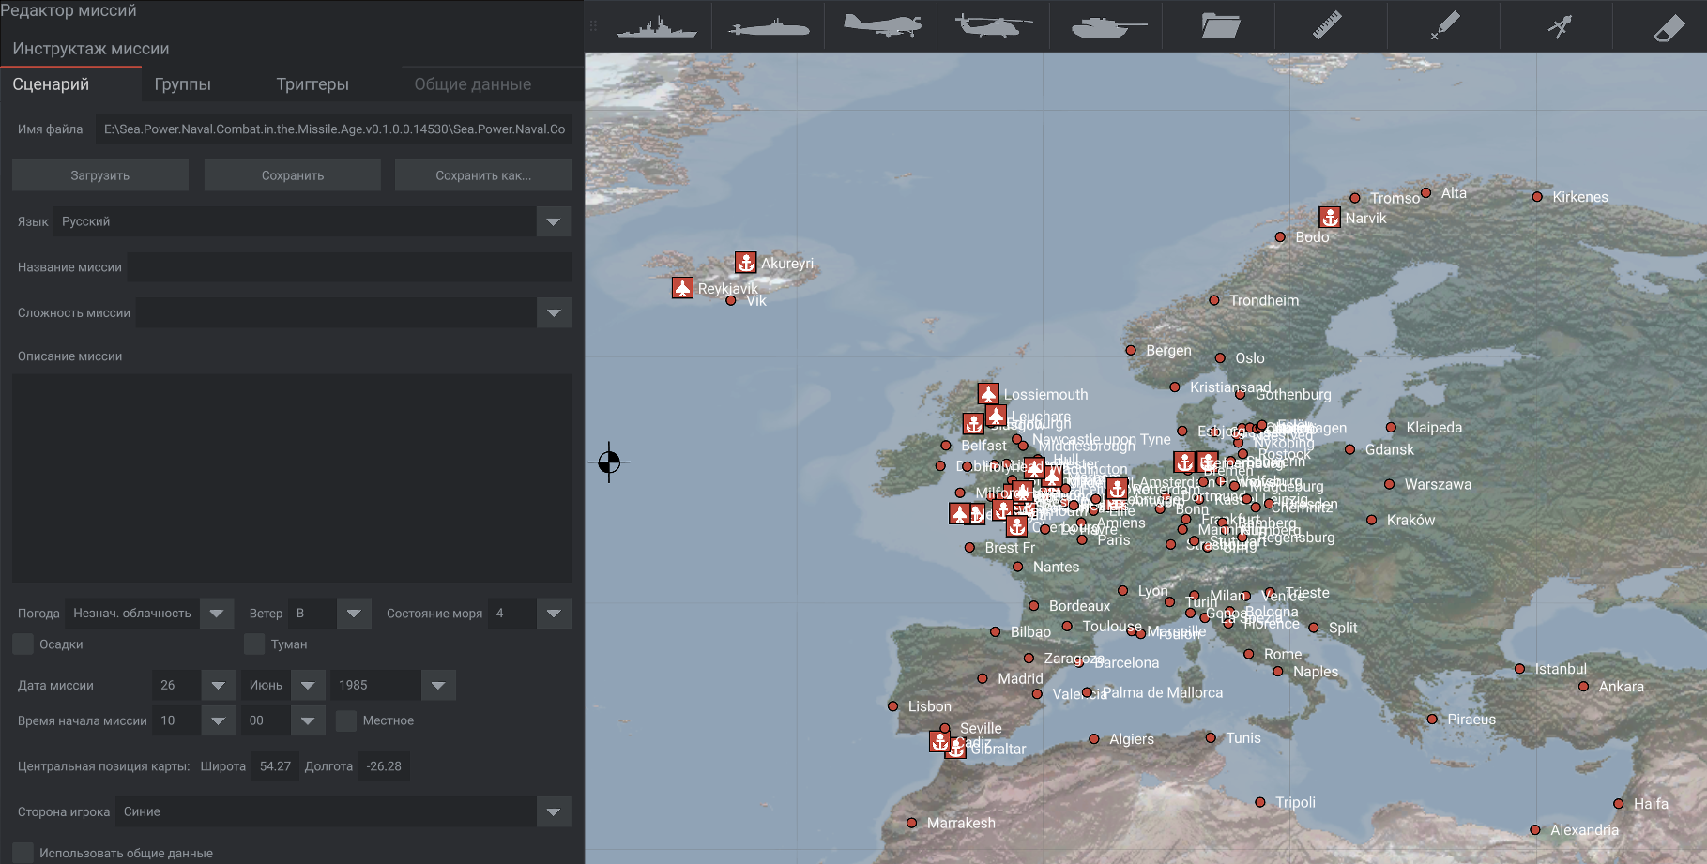Click the Сохранить button
Screen dimensions: 1707x864
click(x=293, y=175)
